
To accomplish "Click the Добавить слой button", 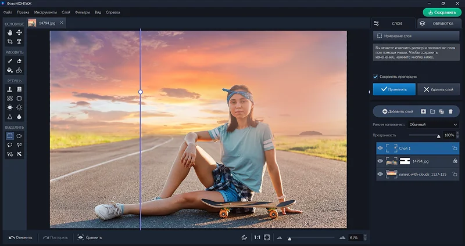I will coord(398,111).
